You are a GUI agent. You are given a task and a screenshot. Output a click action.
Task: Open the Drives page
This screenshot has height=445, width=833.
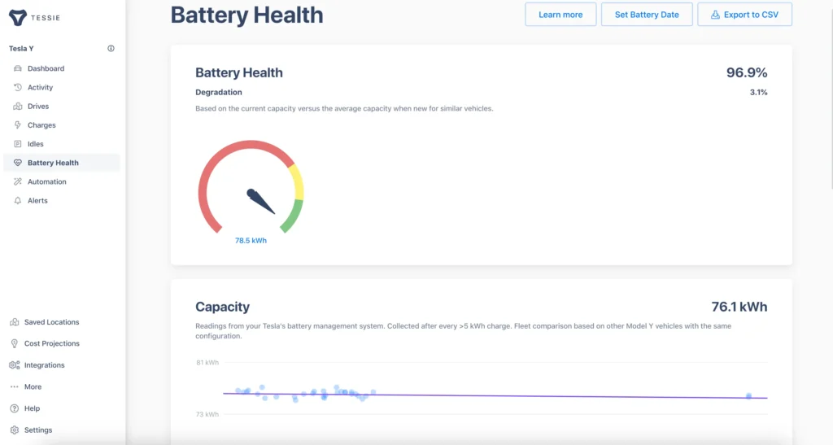[x=37, y=107]
